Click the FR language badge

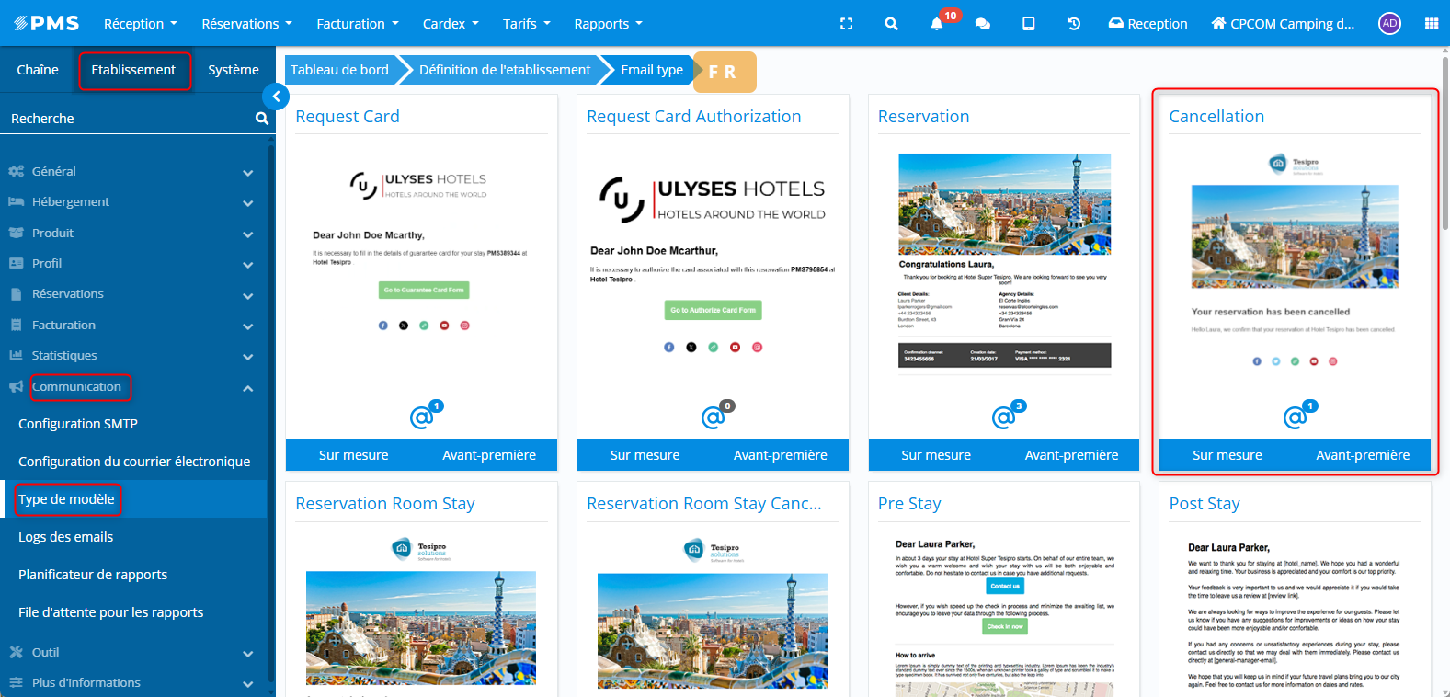click(x=723, y=72)
